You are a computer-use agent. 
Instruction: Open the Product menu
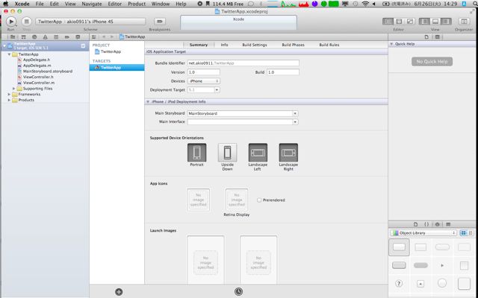(137, 4)
